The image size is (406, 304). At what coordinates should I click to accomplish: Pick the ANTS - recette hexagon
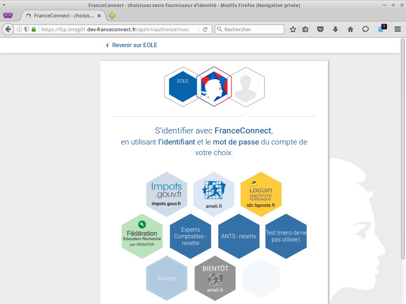click(x=239, y=236)
